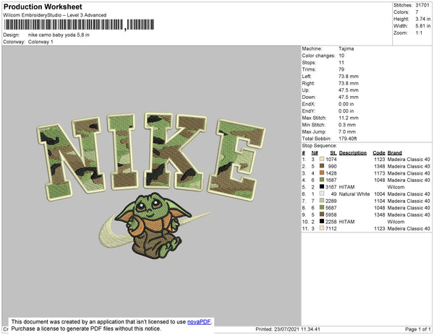Select the Width value 5.81 in
The width and height of the screenshot is (434, 335).
point(423,26)
